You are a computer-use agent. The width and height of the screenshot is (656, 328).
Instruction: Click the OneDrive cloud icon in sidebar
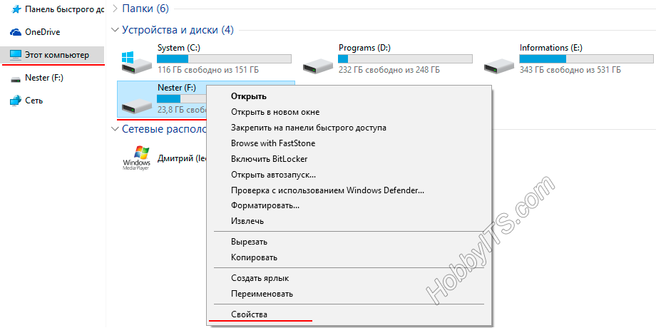tap(15, 32)
